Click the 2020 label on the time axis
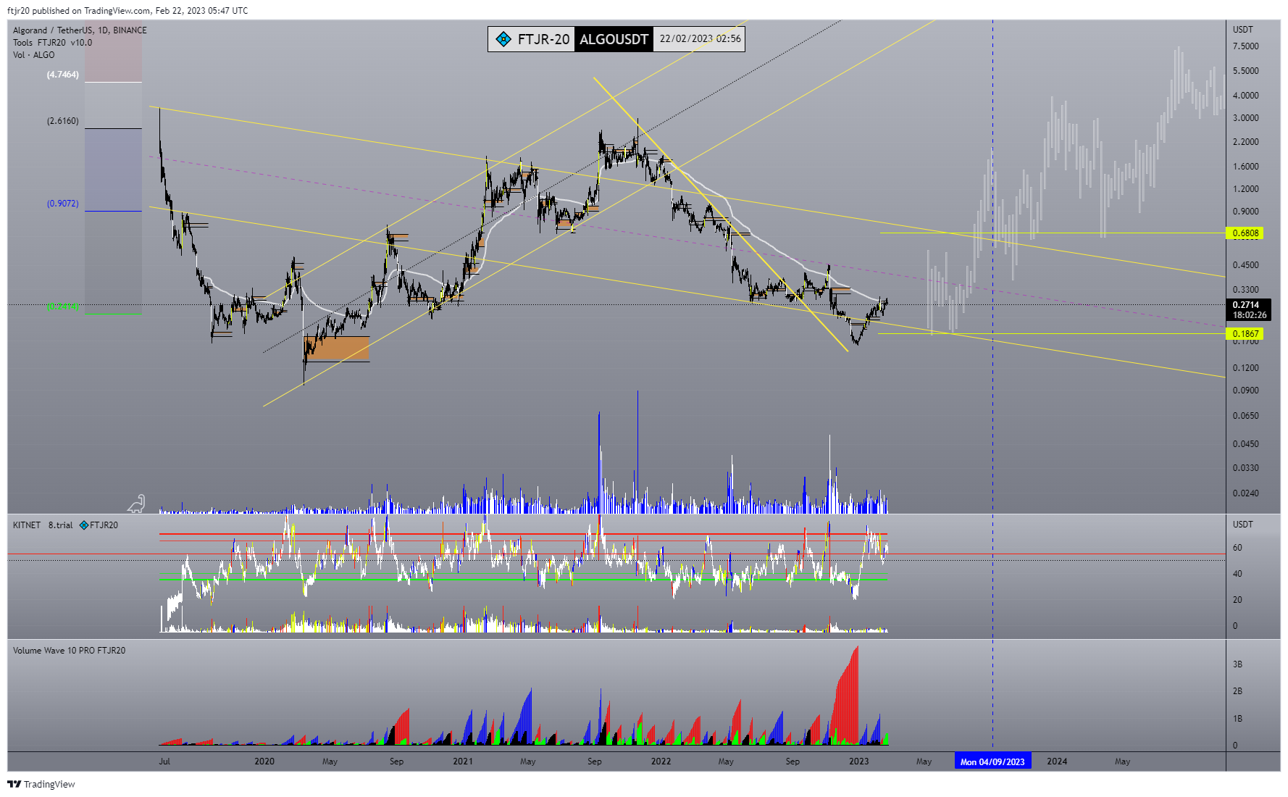Screen dimensions: 1288x797 tap(264, 761)
